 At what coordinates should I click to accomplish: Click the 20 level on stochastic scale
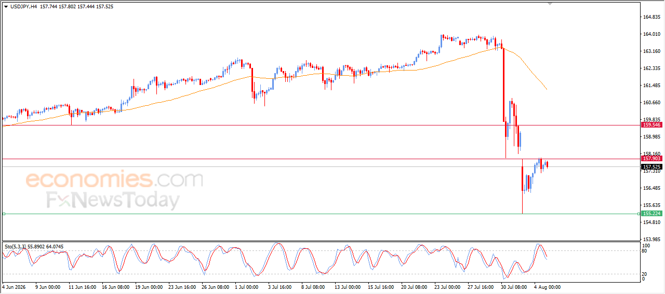click(x=645, y=273)
